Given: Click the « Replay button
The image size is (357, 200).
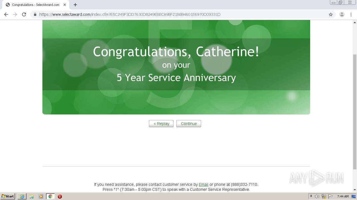Looking at the screenshot, I should [161, 124].
